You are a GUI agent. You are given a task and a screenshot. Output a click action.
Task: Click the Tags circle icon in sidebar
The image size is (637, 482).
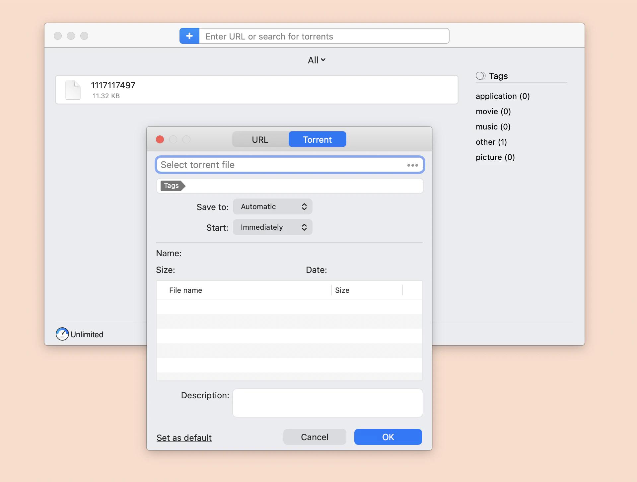tap(480, 76)
